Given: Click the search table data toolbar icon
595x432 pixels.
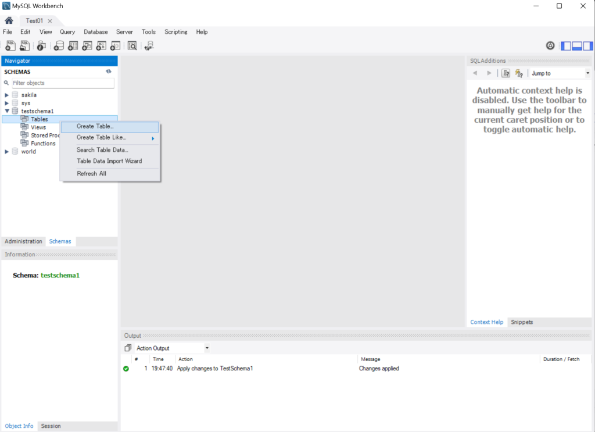Looking at the screenshot, I should pos(132,46).
